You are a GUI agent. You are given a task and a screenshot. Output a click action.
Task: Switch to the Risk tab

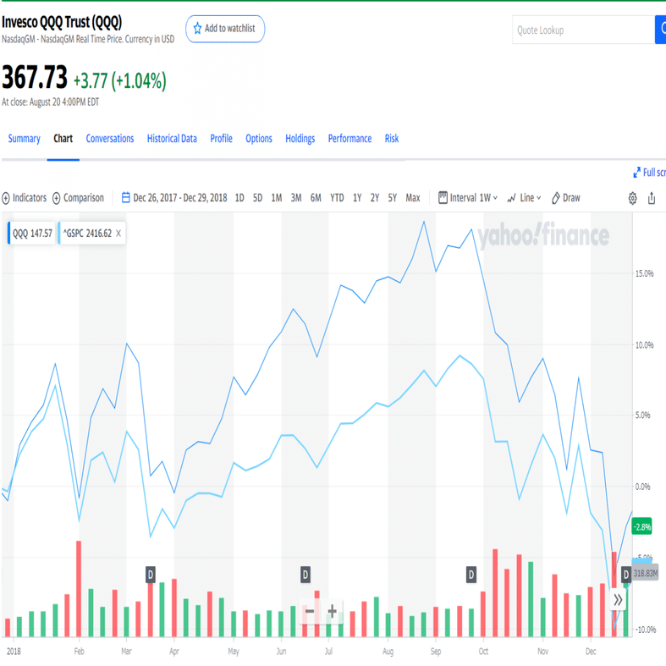pos(392,139)
